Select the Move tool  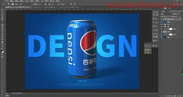pos(2,10)
